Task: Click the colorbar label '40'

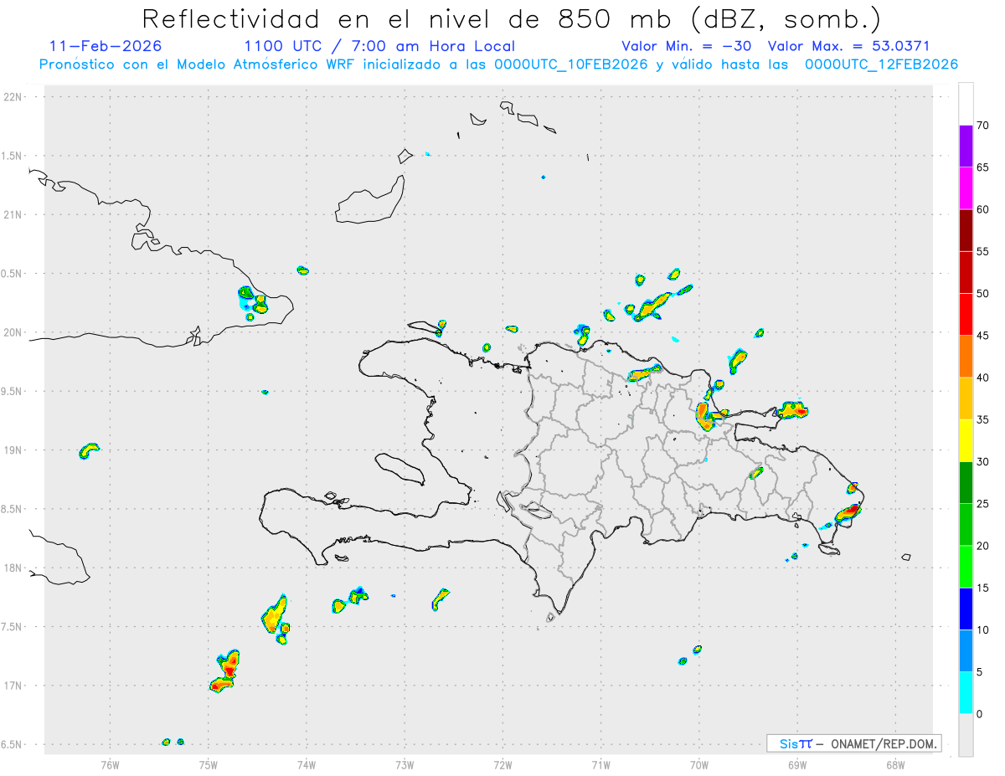Action: coord(983,378)
